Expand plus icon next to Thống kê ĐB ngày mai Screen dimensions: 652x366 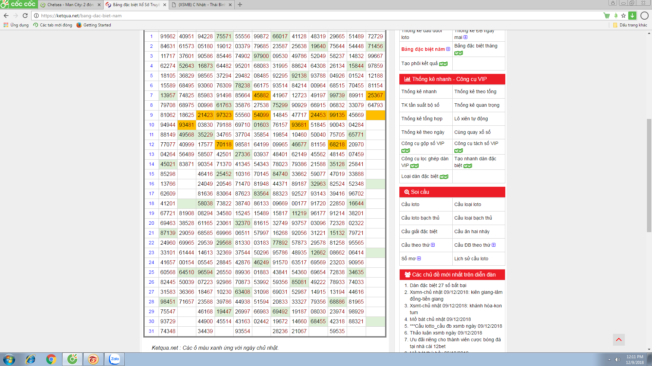[466, 37]
